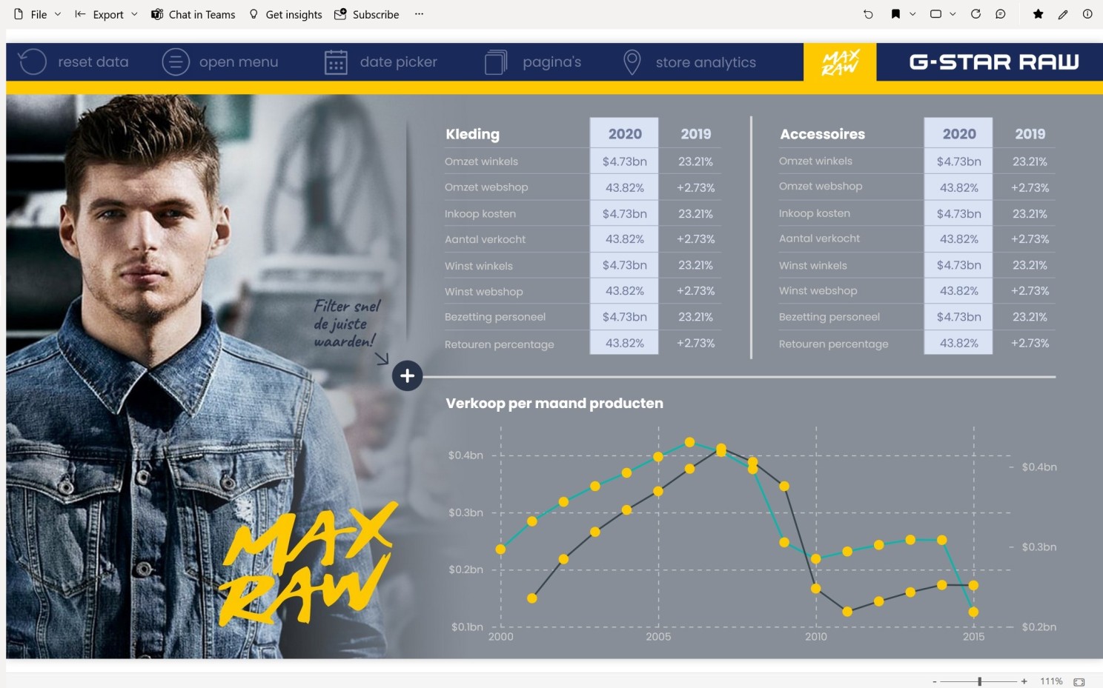The width and height of the screenshot is (1103, 688).
Task: Click the plus filter expand button
Action: click(x=407, y=376)
